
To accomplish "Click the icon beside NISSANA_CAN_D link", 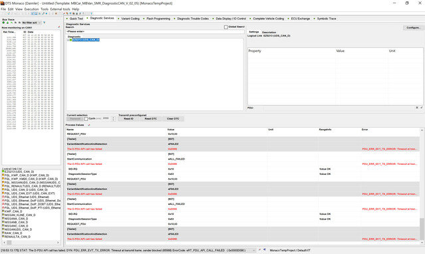I will tap(3, 219).
